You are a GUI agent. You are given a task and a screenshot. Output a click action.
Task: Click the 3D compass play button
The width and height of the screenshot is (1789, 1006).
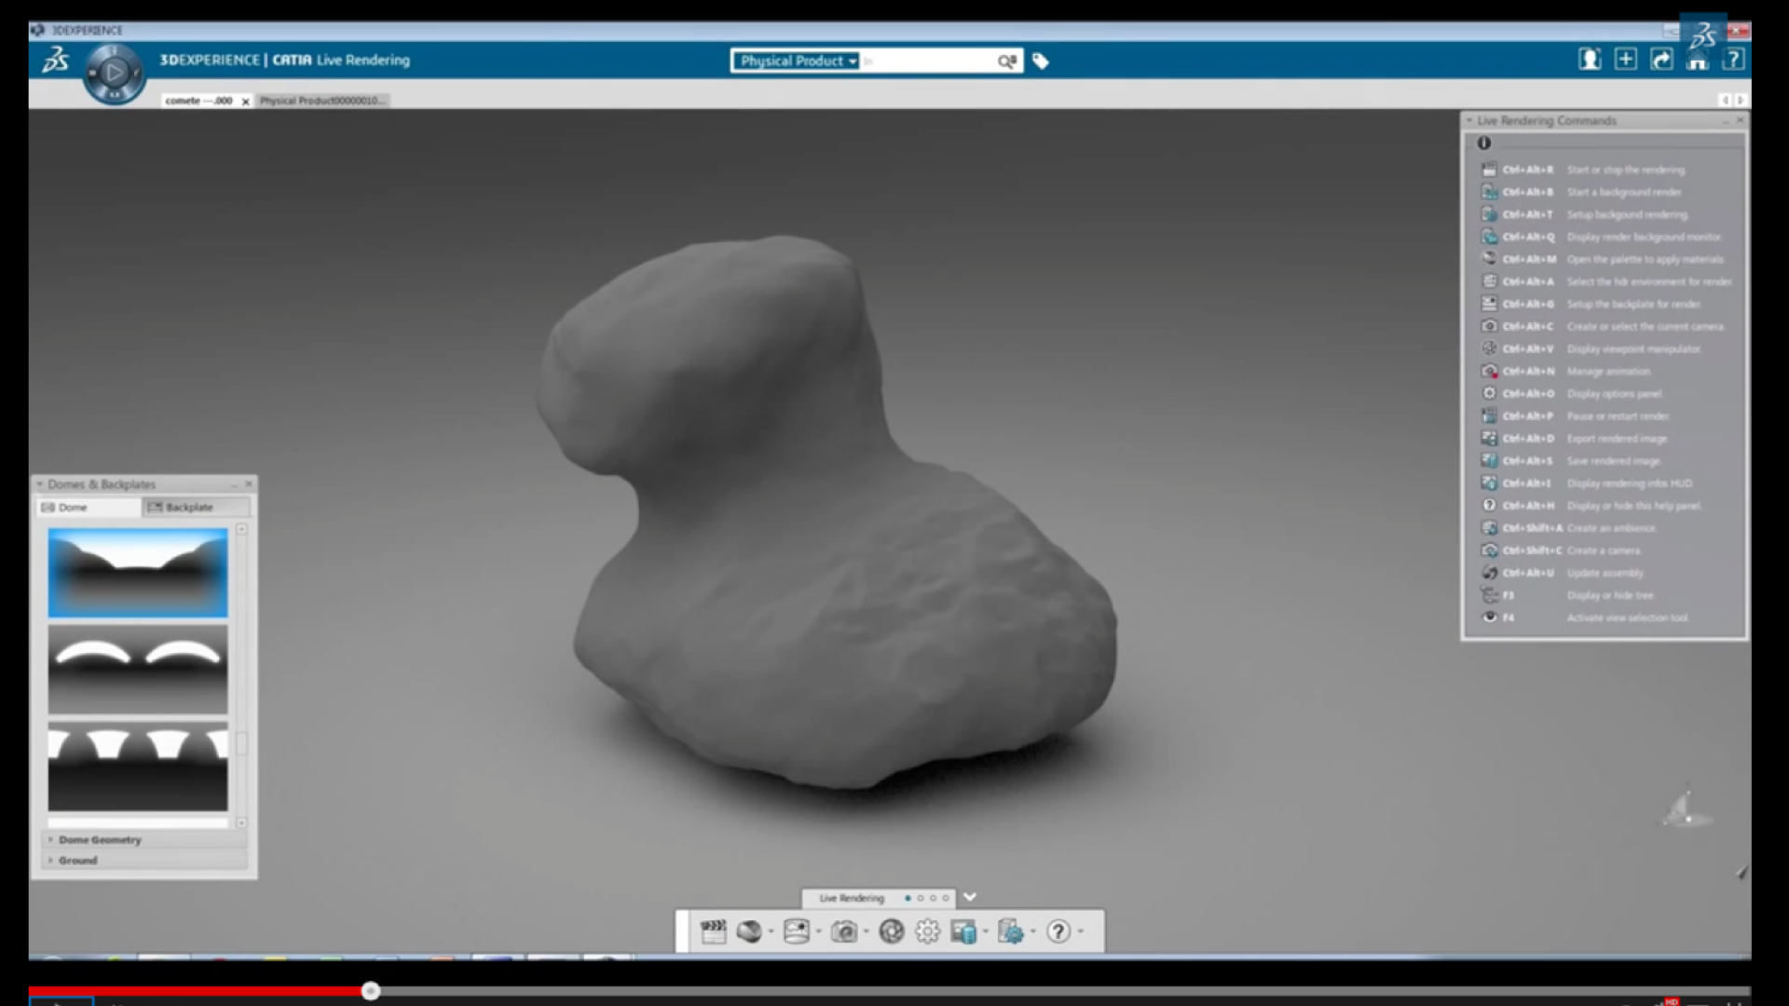tap(114, 72)
